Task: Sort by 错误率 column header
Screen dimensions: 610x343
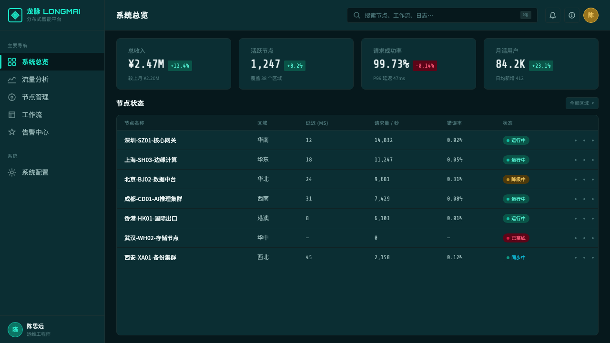Action: [x=454, y=123]
